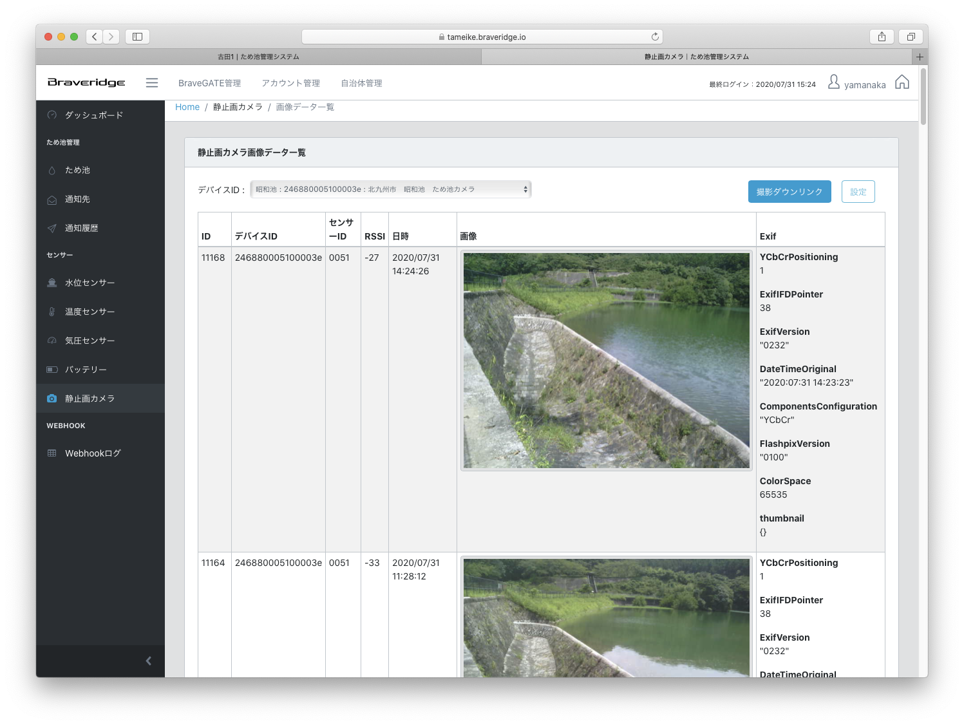The image size is (964, 725).
Task: Click the yamanaka username
Action: pos(865,84)
